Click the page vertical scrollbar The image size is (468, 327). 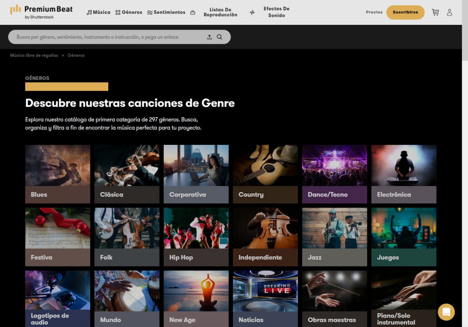tap(465, 146)
